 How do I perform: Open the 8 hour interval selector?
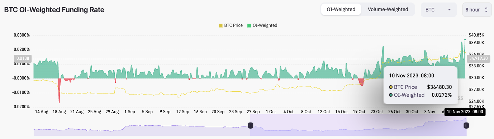(476, 10)
